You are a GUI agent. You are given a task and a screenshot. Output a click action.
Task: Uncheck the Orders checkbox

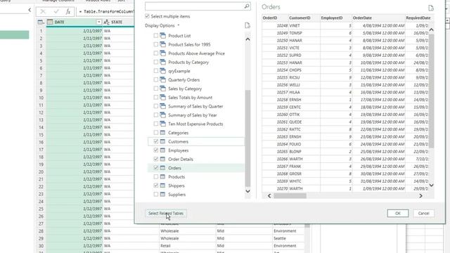156,168
